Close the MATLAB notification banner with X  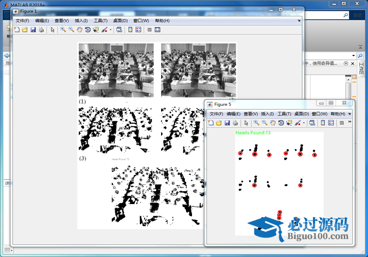pyautogui.click(x=353, y=64)
